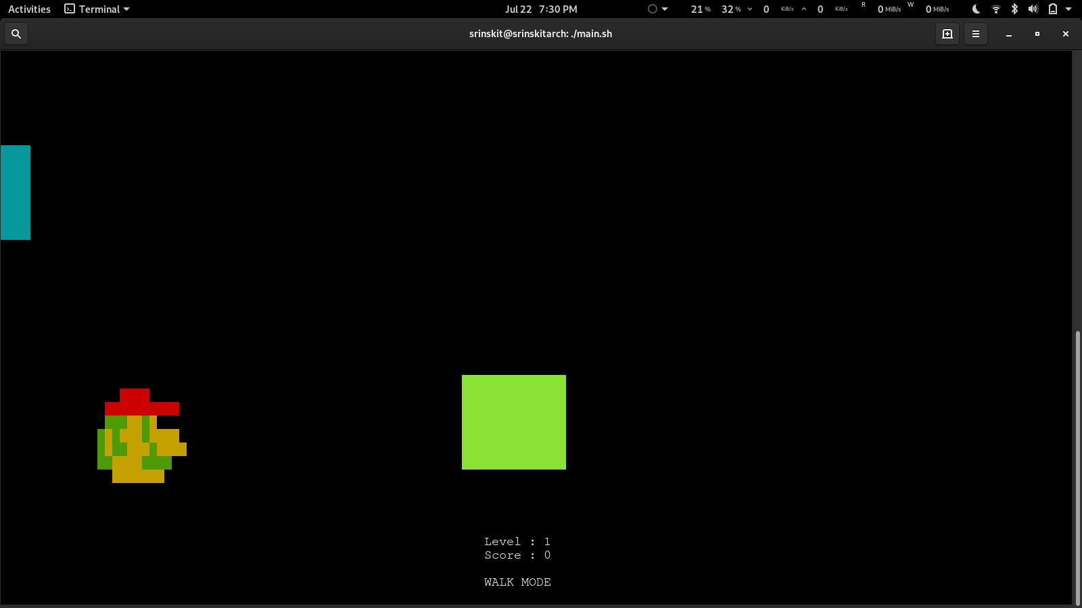Viewport: 1082px width, 608px height.
Task: Open the Terminal app menu
Action: click(97, 9)
